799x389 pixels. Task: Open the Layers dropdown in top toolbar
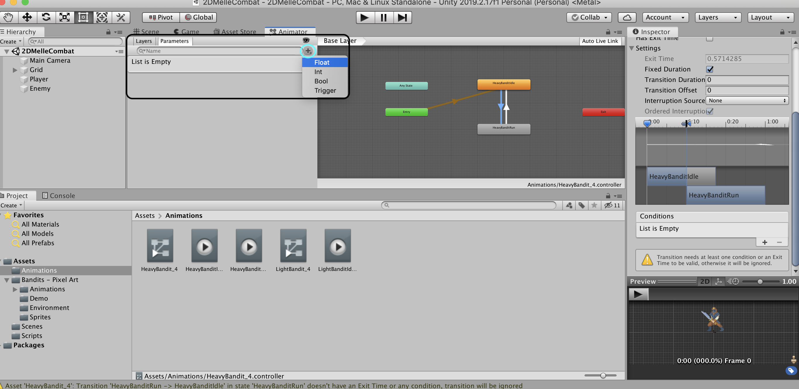[717, 17]
